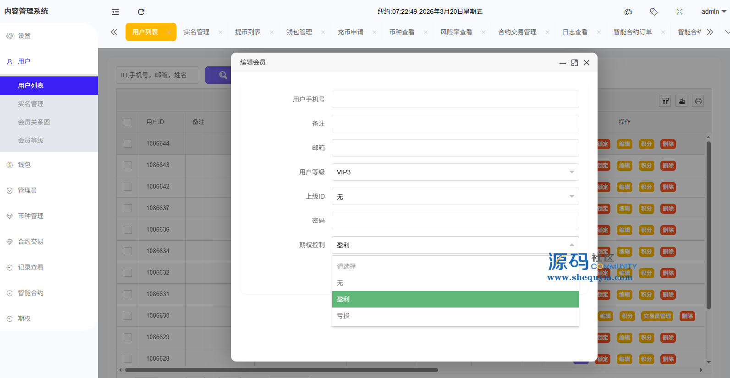Image resolution: width=730 pixels, height=378 pixels.
Task: Collapse the sidebar menu icon
Action: point(115,12)
